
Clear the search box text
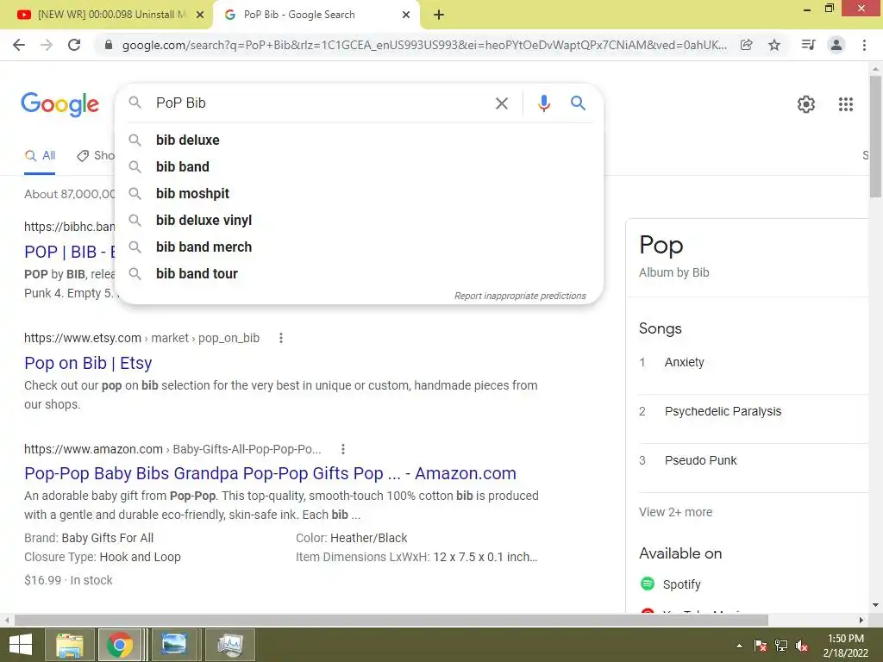click(x=501, y=103)
